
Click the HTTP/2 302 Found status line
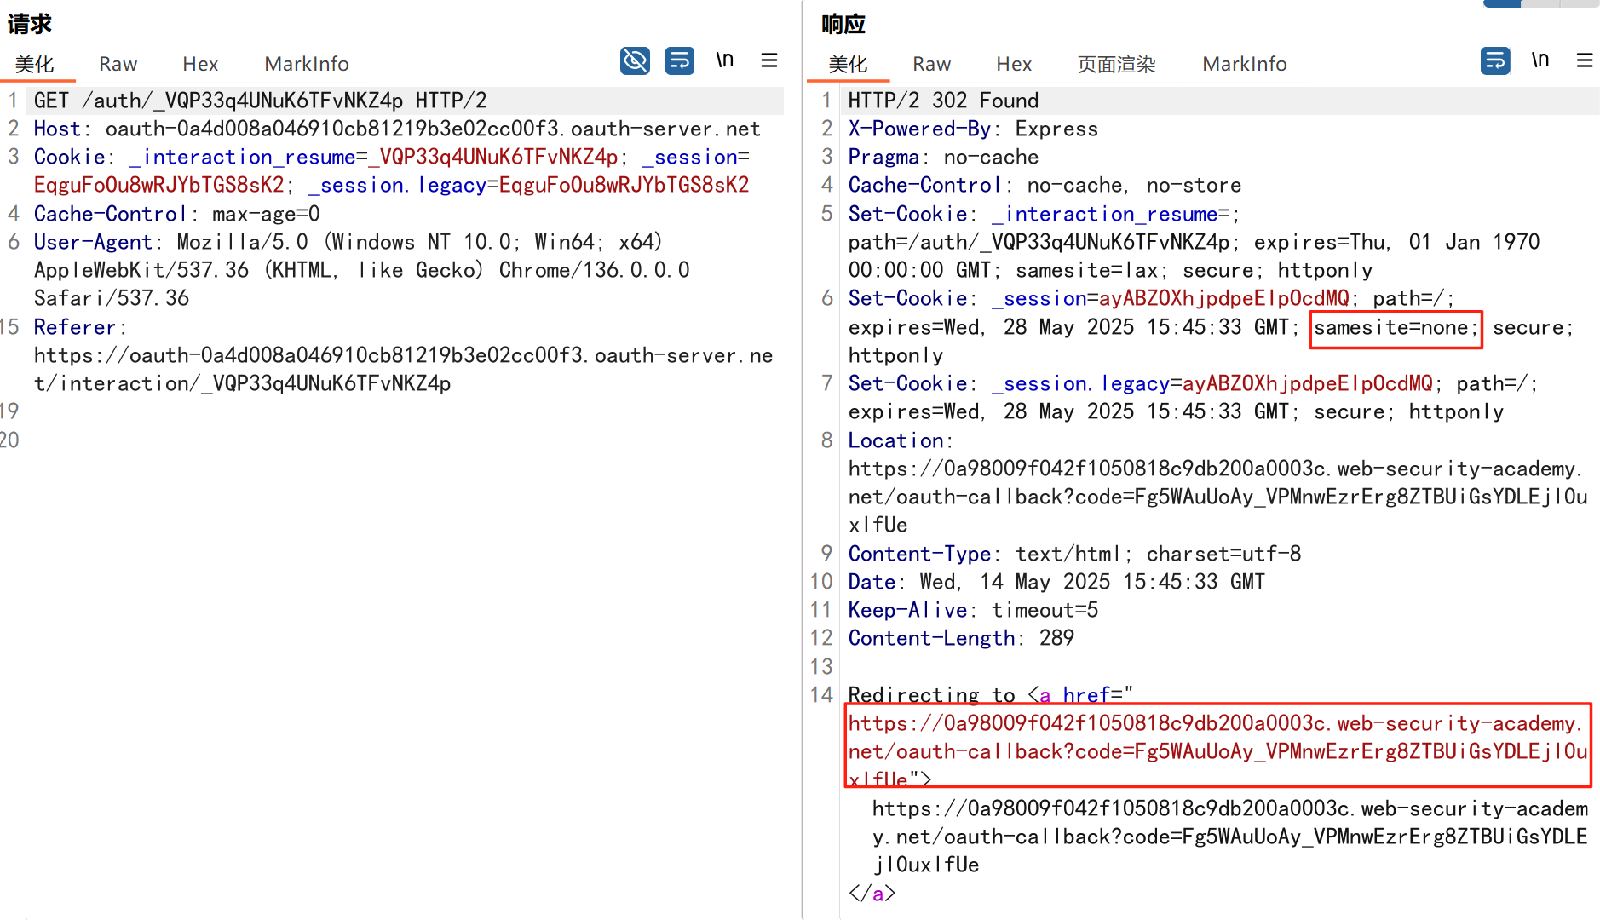click(943, 101)
